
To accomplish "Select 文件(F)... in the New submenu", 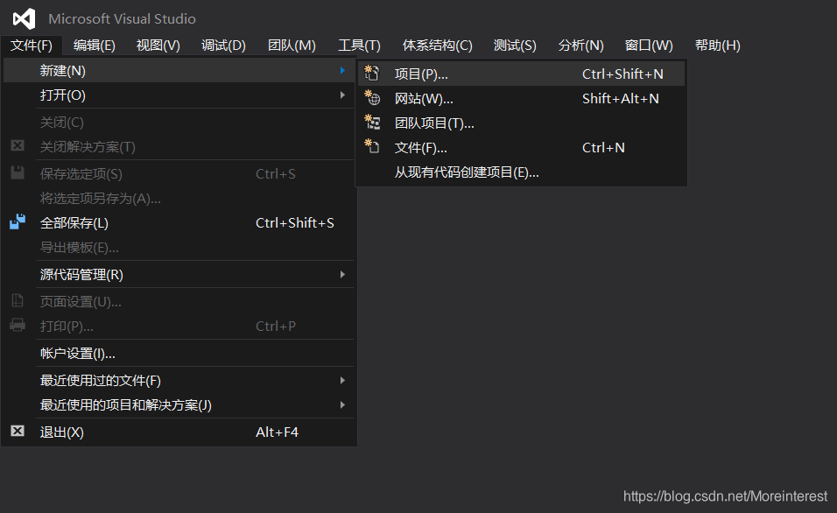I will [x=521, y=147].
